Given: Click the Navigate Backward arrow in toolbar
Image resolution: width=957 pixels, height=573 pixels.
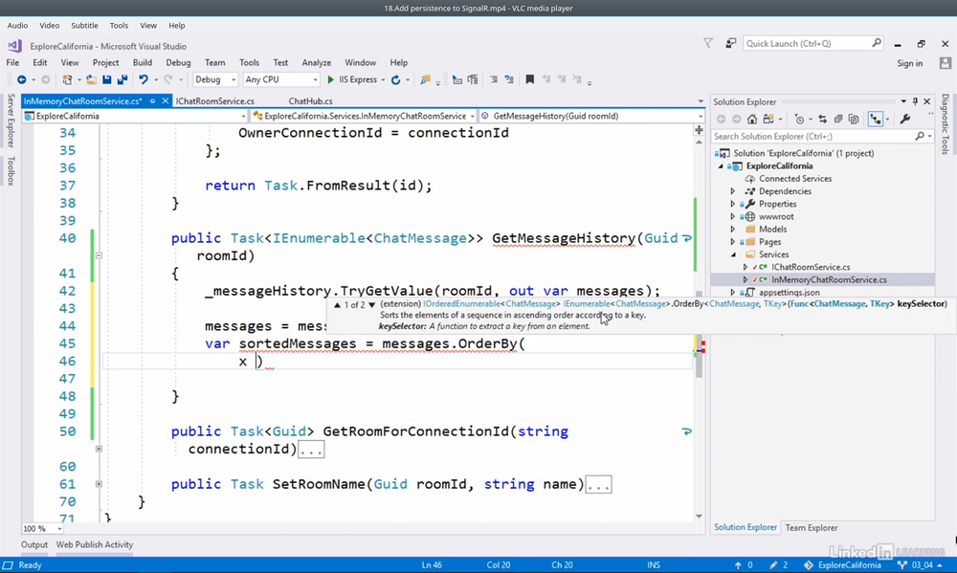Looking at the screenshot, I should coord(22,80).
